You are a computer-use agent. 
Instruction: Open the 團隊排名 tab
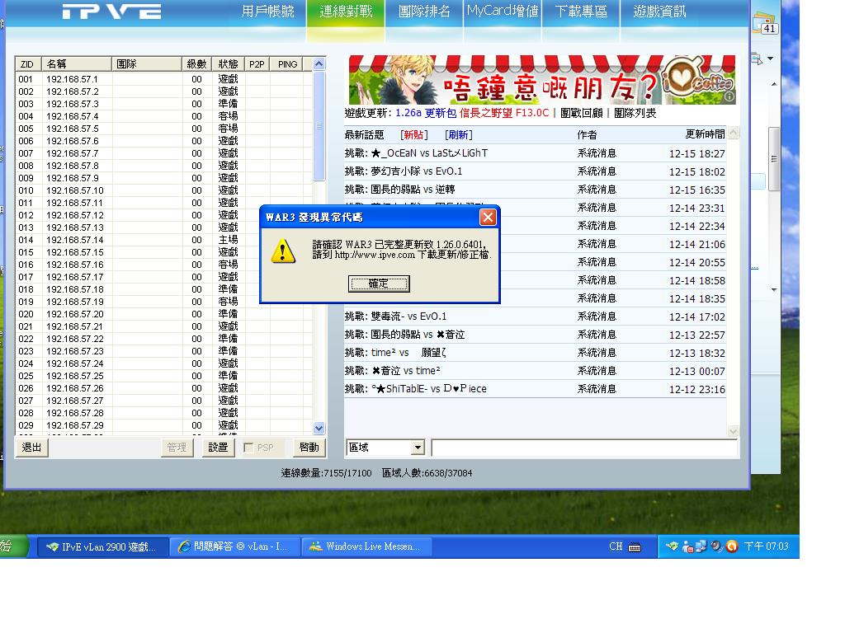pyautogui.click(x=424, y=12)
